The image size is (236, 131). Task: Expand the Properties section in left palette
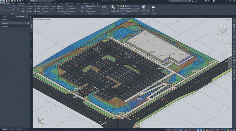[15, 26]
